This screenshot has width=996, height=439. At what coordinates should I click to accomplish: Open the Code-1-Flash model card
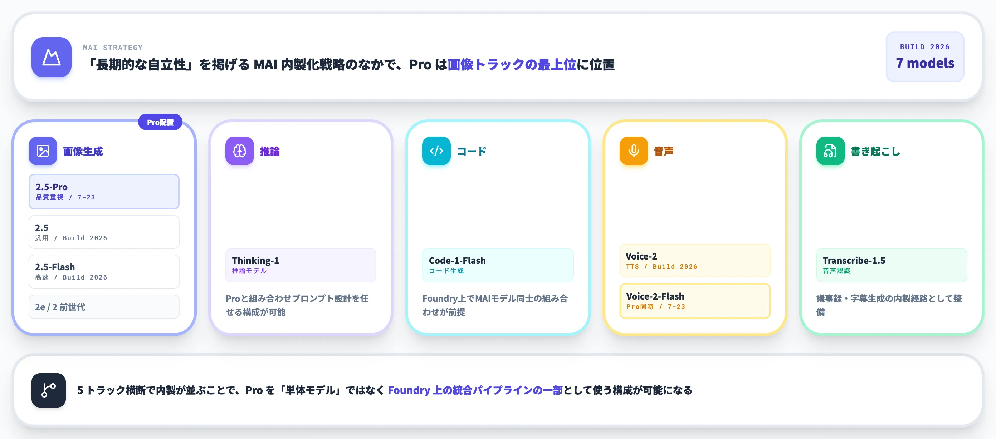point(498,265)
